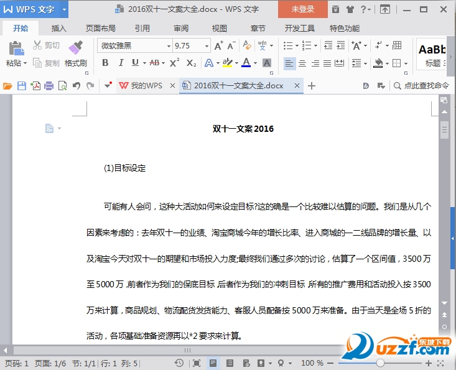This screenshot has height=370, width=456.
Task: Activate the Format Painter brush
Action: click(x=76, y=47)
